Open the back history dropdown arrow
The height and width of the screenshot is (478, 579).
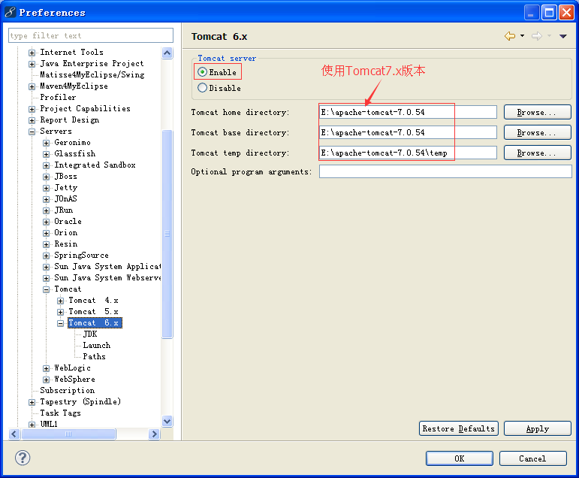pyautogui.click(x=522, y=36)
